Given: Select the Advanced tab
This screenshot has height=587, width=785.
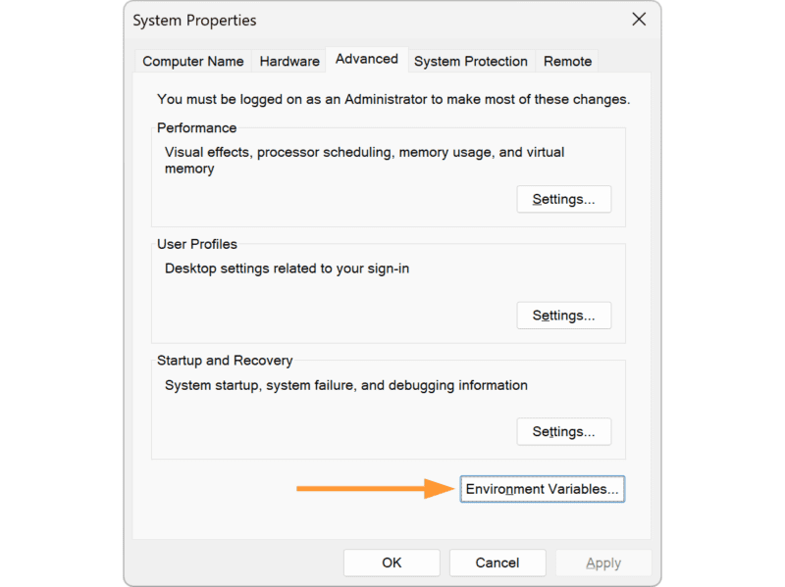Looking at the screenshot, I should click(x=367, y=59).
